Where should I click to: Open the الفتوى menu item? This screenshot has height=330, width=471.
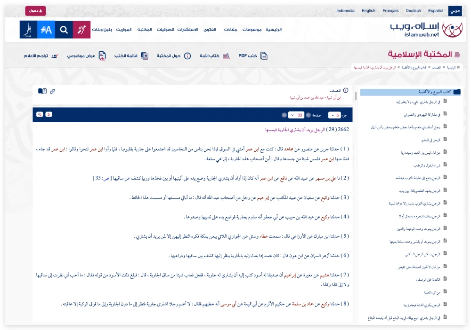click(x=209, y=30)
